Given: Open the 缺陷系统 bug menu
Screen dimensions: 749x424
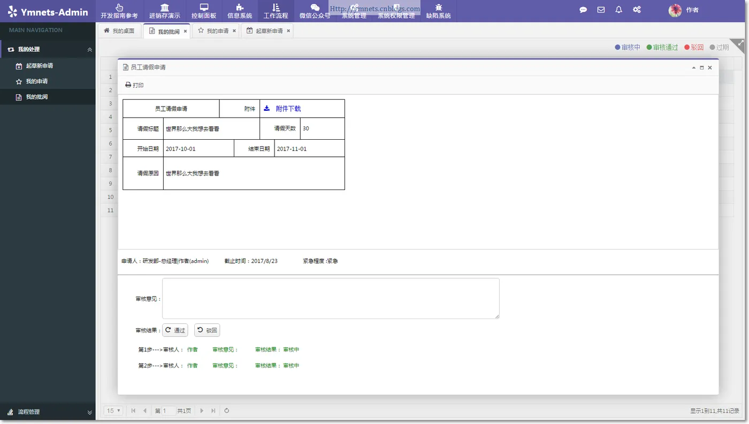Looking at the screenshot, I should click(438, 11).
